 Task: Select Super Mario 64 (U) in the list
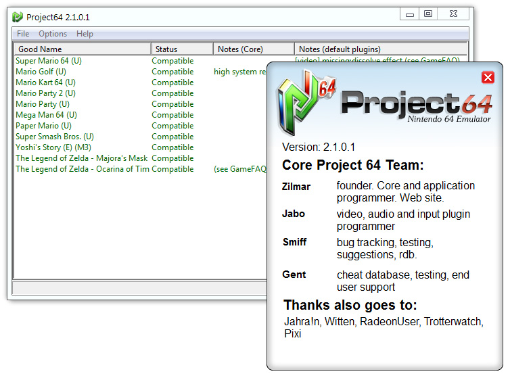pos(49,61)
